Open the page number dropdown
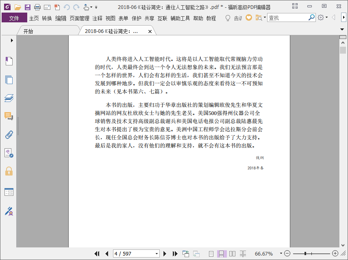The image size is (348, 260). [157, 253]
